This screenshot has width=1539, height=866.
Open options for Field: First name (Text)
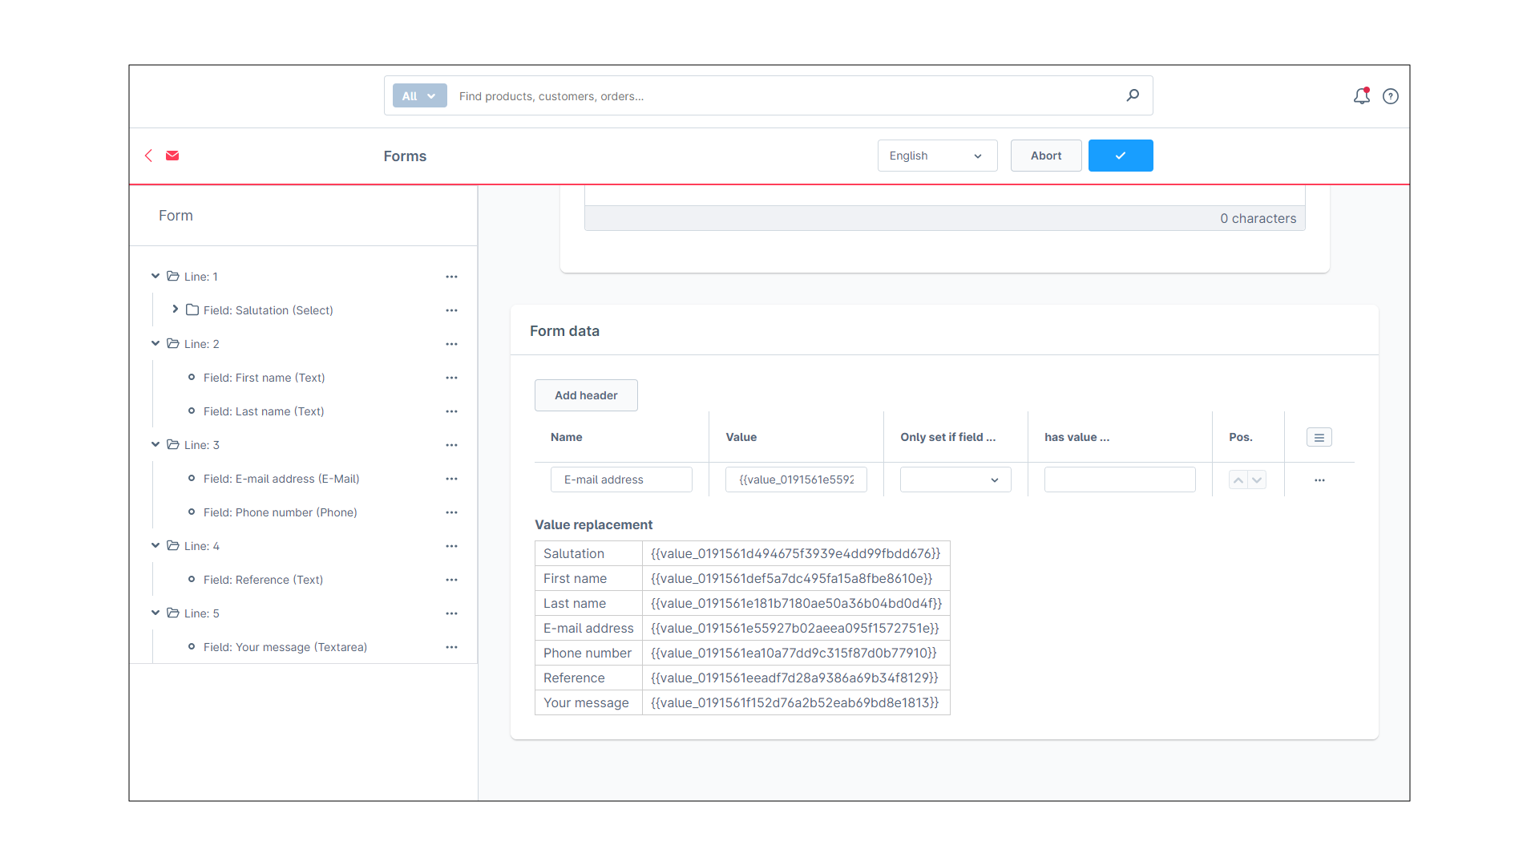pyautogui.click(x=451, y=378)
